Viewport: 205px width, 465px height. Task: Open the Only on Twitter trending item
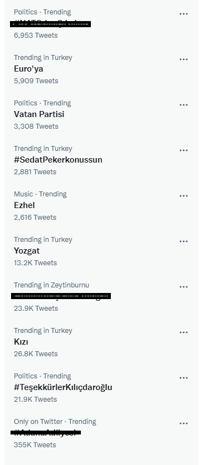101,433
